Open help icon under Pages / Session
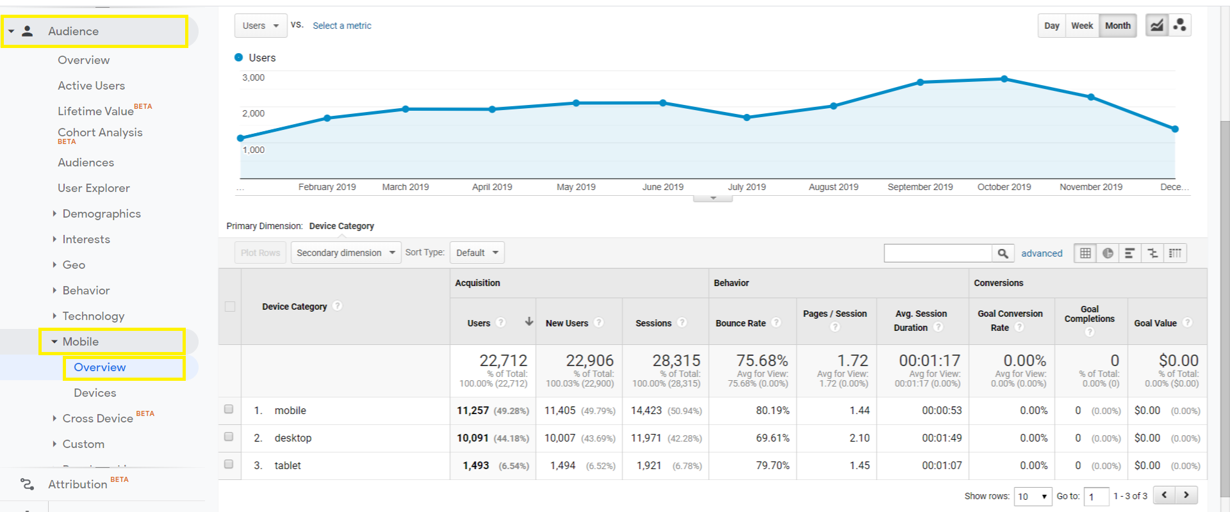Screen dimensions: 1230x512 pyautogui.click(x=835, y=327)
